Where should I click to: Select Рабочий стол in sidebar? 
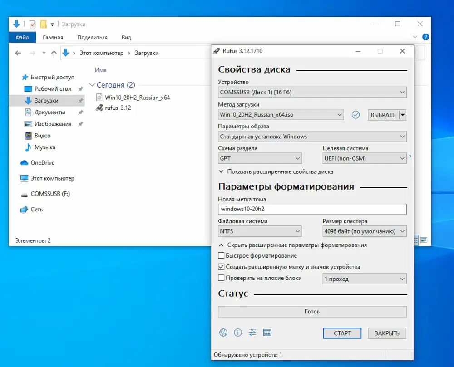(x=53, y=89)
